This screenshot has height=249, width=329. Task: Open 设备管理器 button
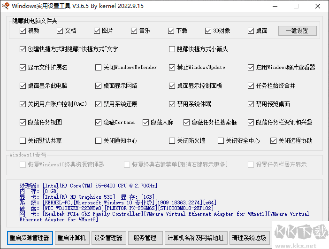pyautogui.click(x=109, y=238)
